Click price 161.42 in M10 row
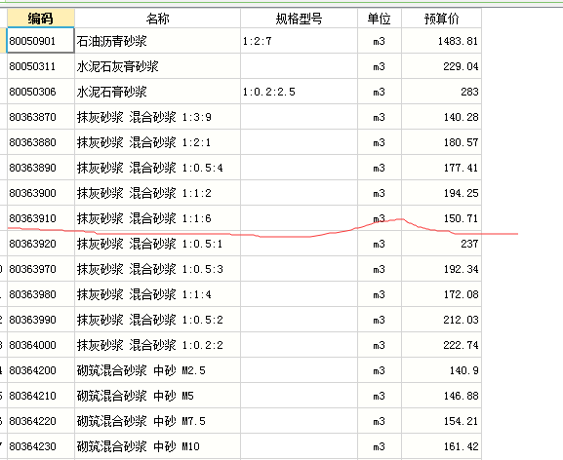 [x=441, y=446]
